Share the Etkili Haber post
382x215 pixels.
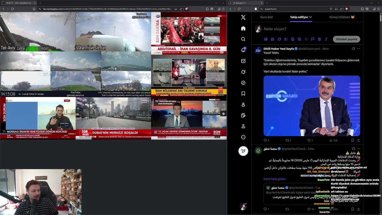click(358, 140)
